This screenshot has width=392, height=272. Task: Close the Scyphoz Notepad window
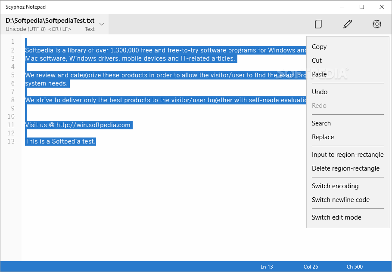pos(382,7)
